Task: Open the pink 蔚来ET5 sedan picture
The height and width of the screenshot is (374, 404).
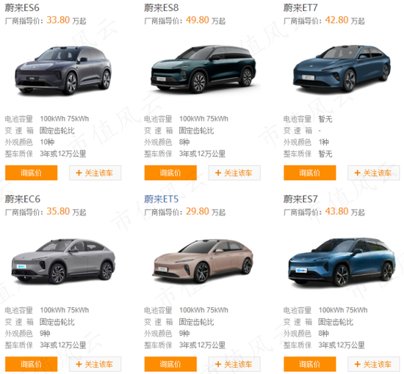Action: tap(203, 261)
